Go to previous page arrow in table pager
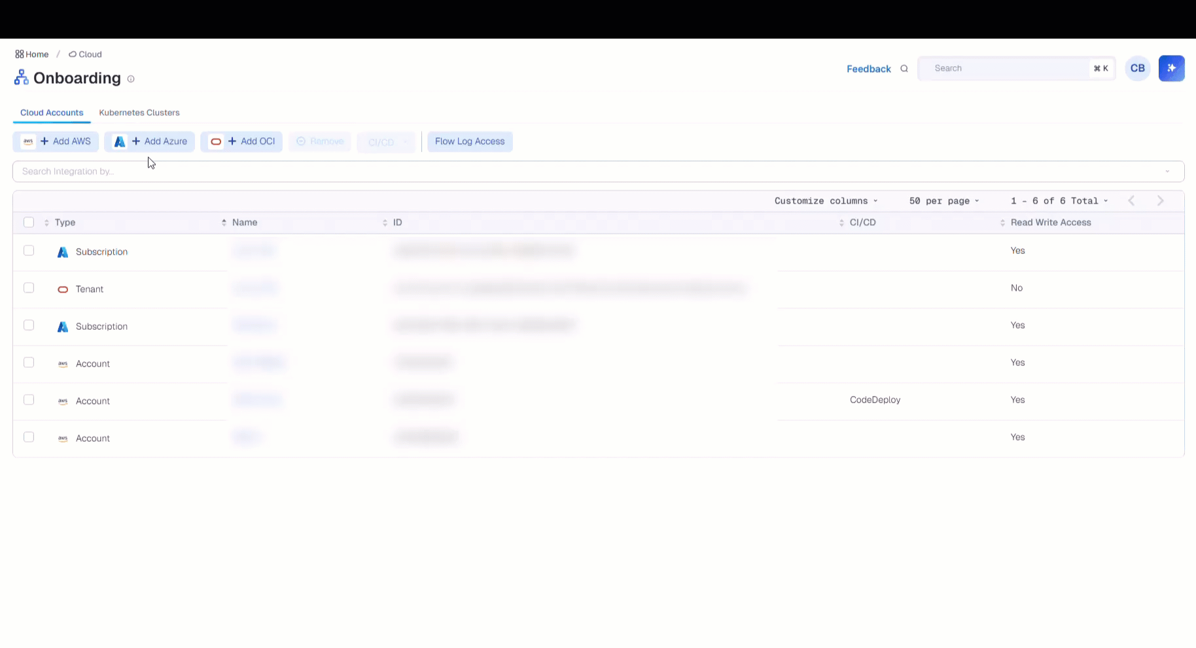This screenshot has width=1196, height=648. [1131, 201]
